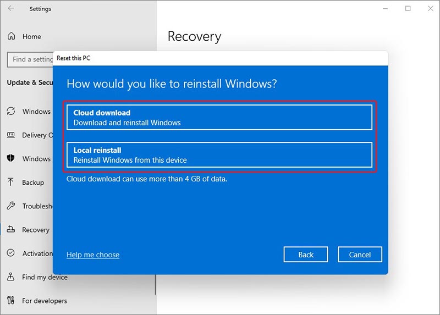Click the 'Cloud download can use more than 4 GB' note
The height and width of the screenshot is (315, 440).
[x=147, y=179]
